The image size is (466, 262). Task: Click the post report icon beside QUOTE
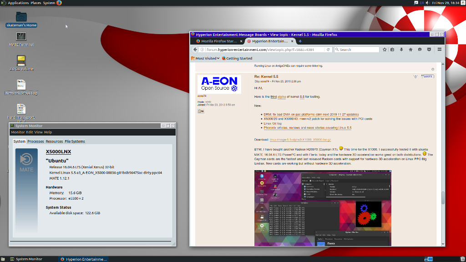415,76
